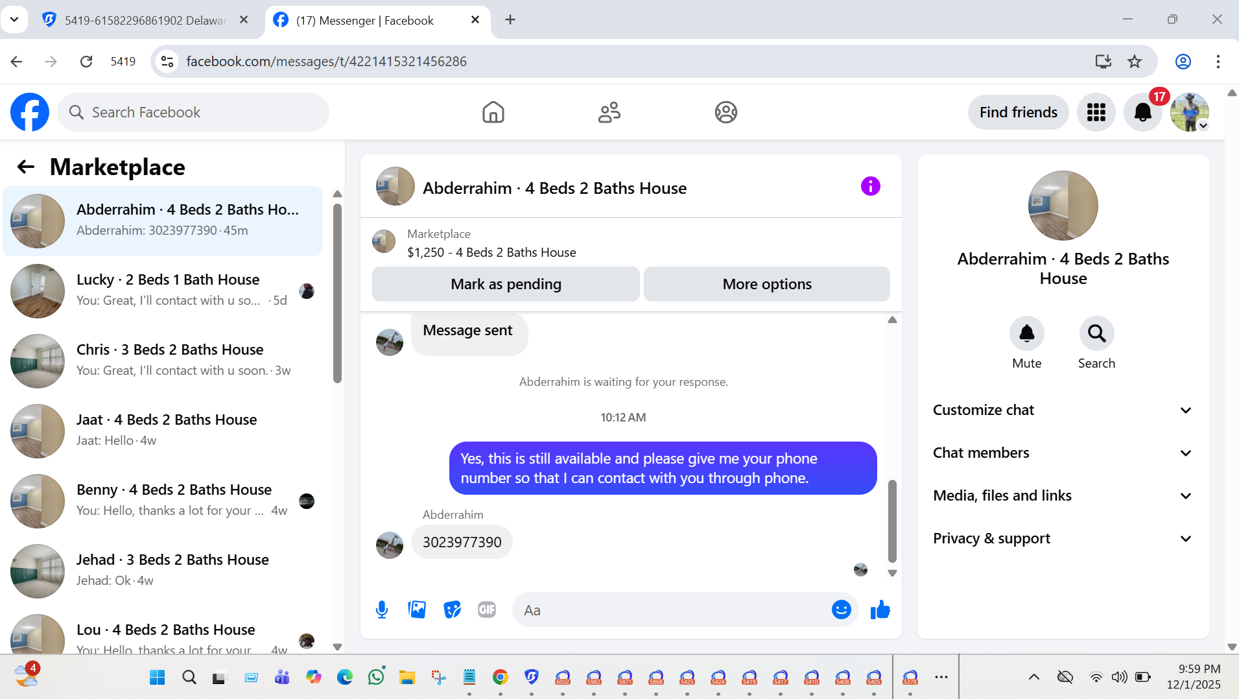
Task: Select the Messenger | Facebook tab
Action: (x=377, y=20)
